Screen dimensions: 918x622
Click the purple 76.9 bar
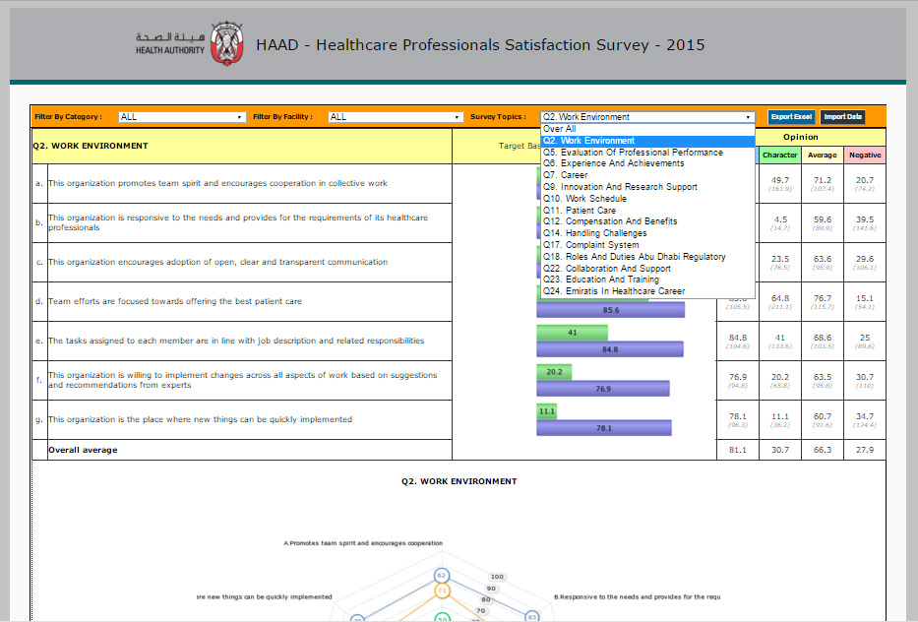(x=603, y=389)
